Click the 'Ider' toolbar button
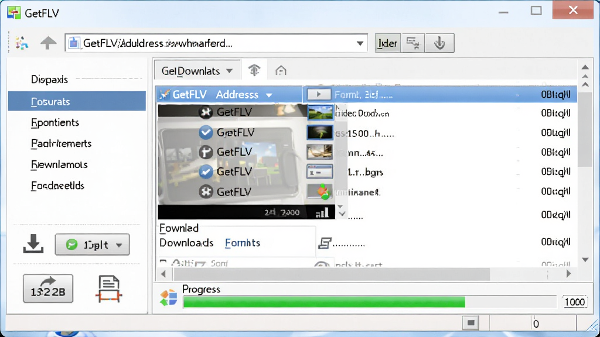600x337 pixels. point(387,43)
